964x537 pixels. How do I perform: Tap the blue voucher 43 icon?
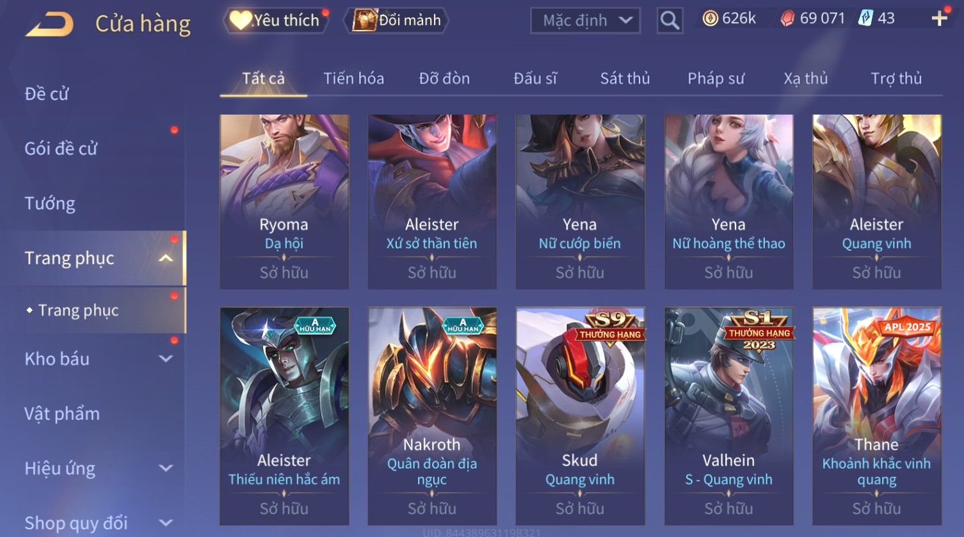tap(865, 19)
